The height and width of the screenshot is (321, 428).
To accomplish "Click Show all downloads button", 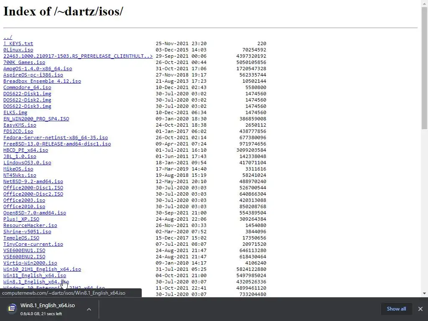I will click(x=396, y=309).
